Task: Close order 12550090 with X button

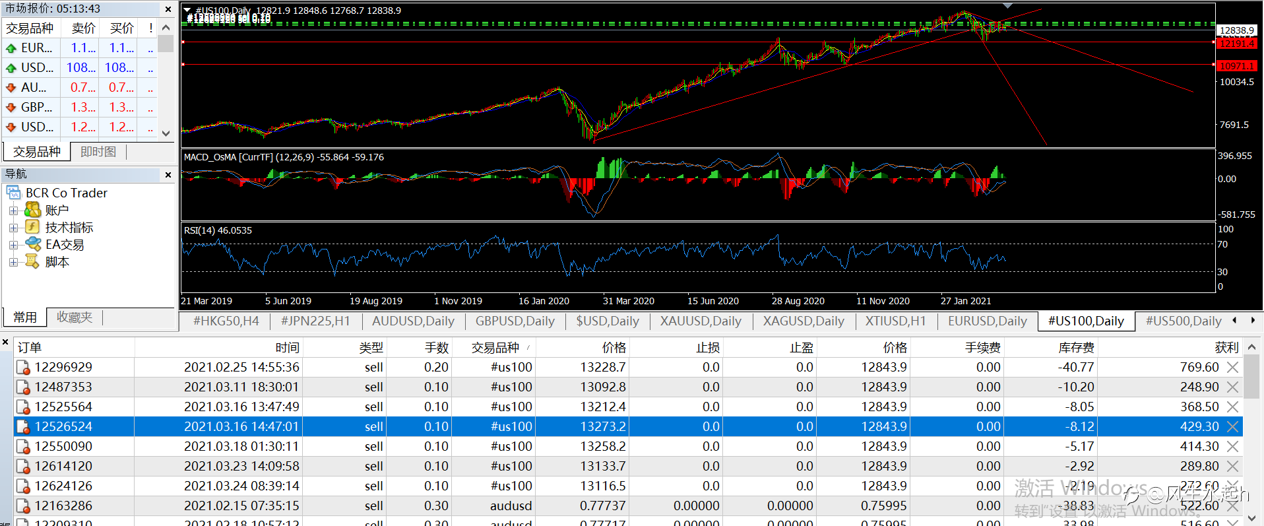Action: (1232, 447)
